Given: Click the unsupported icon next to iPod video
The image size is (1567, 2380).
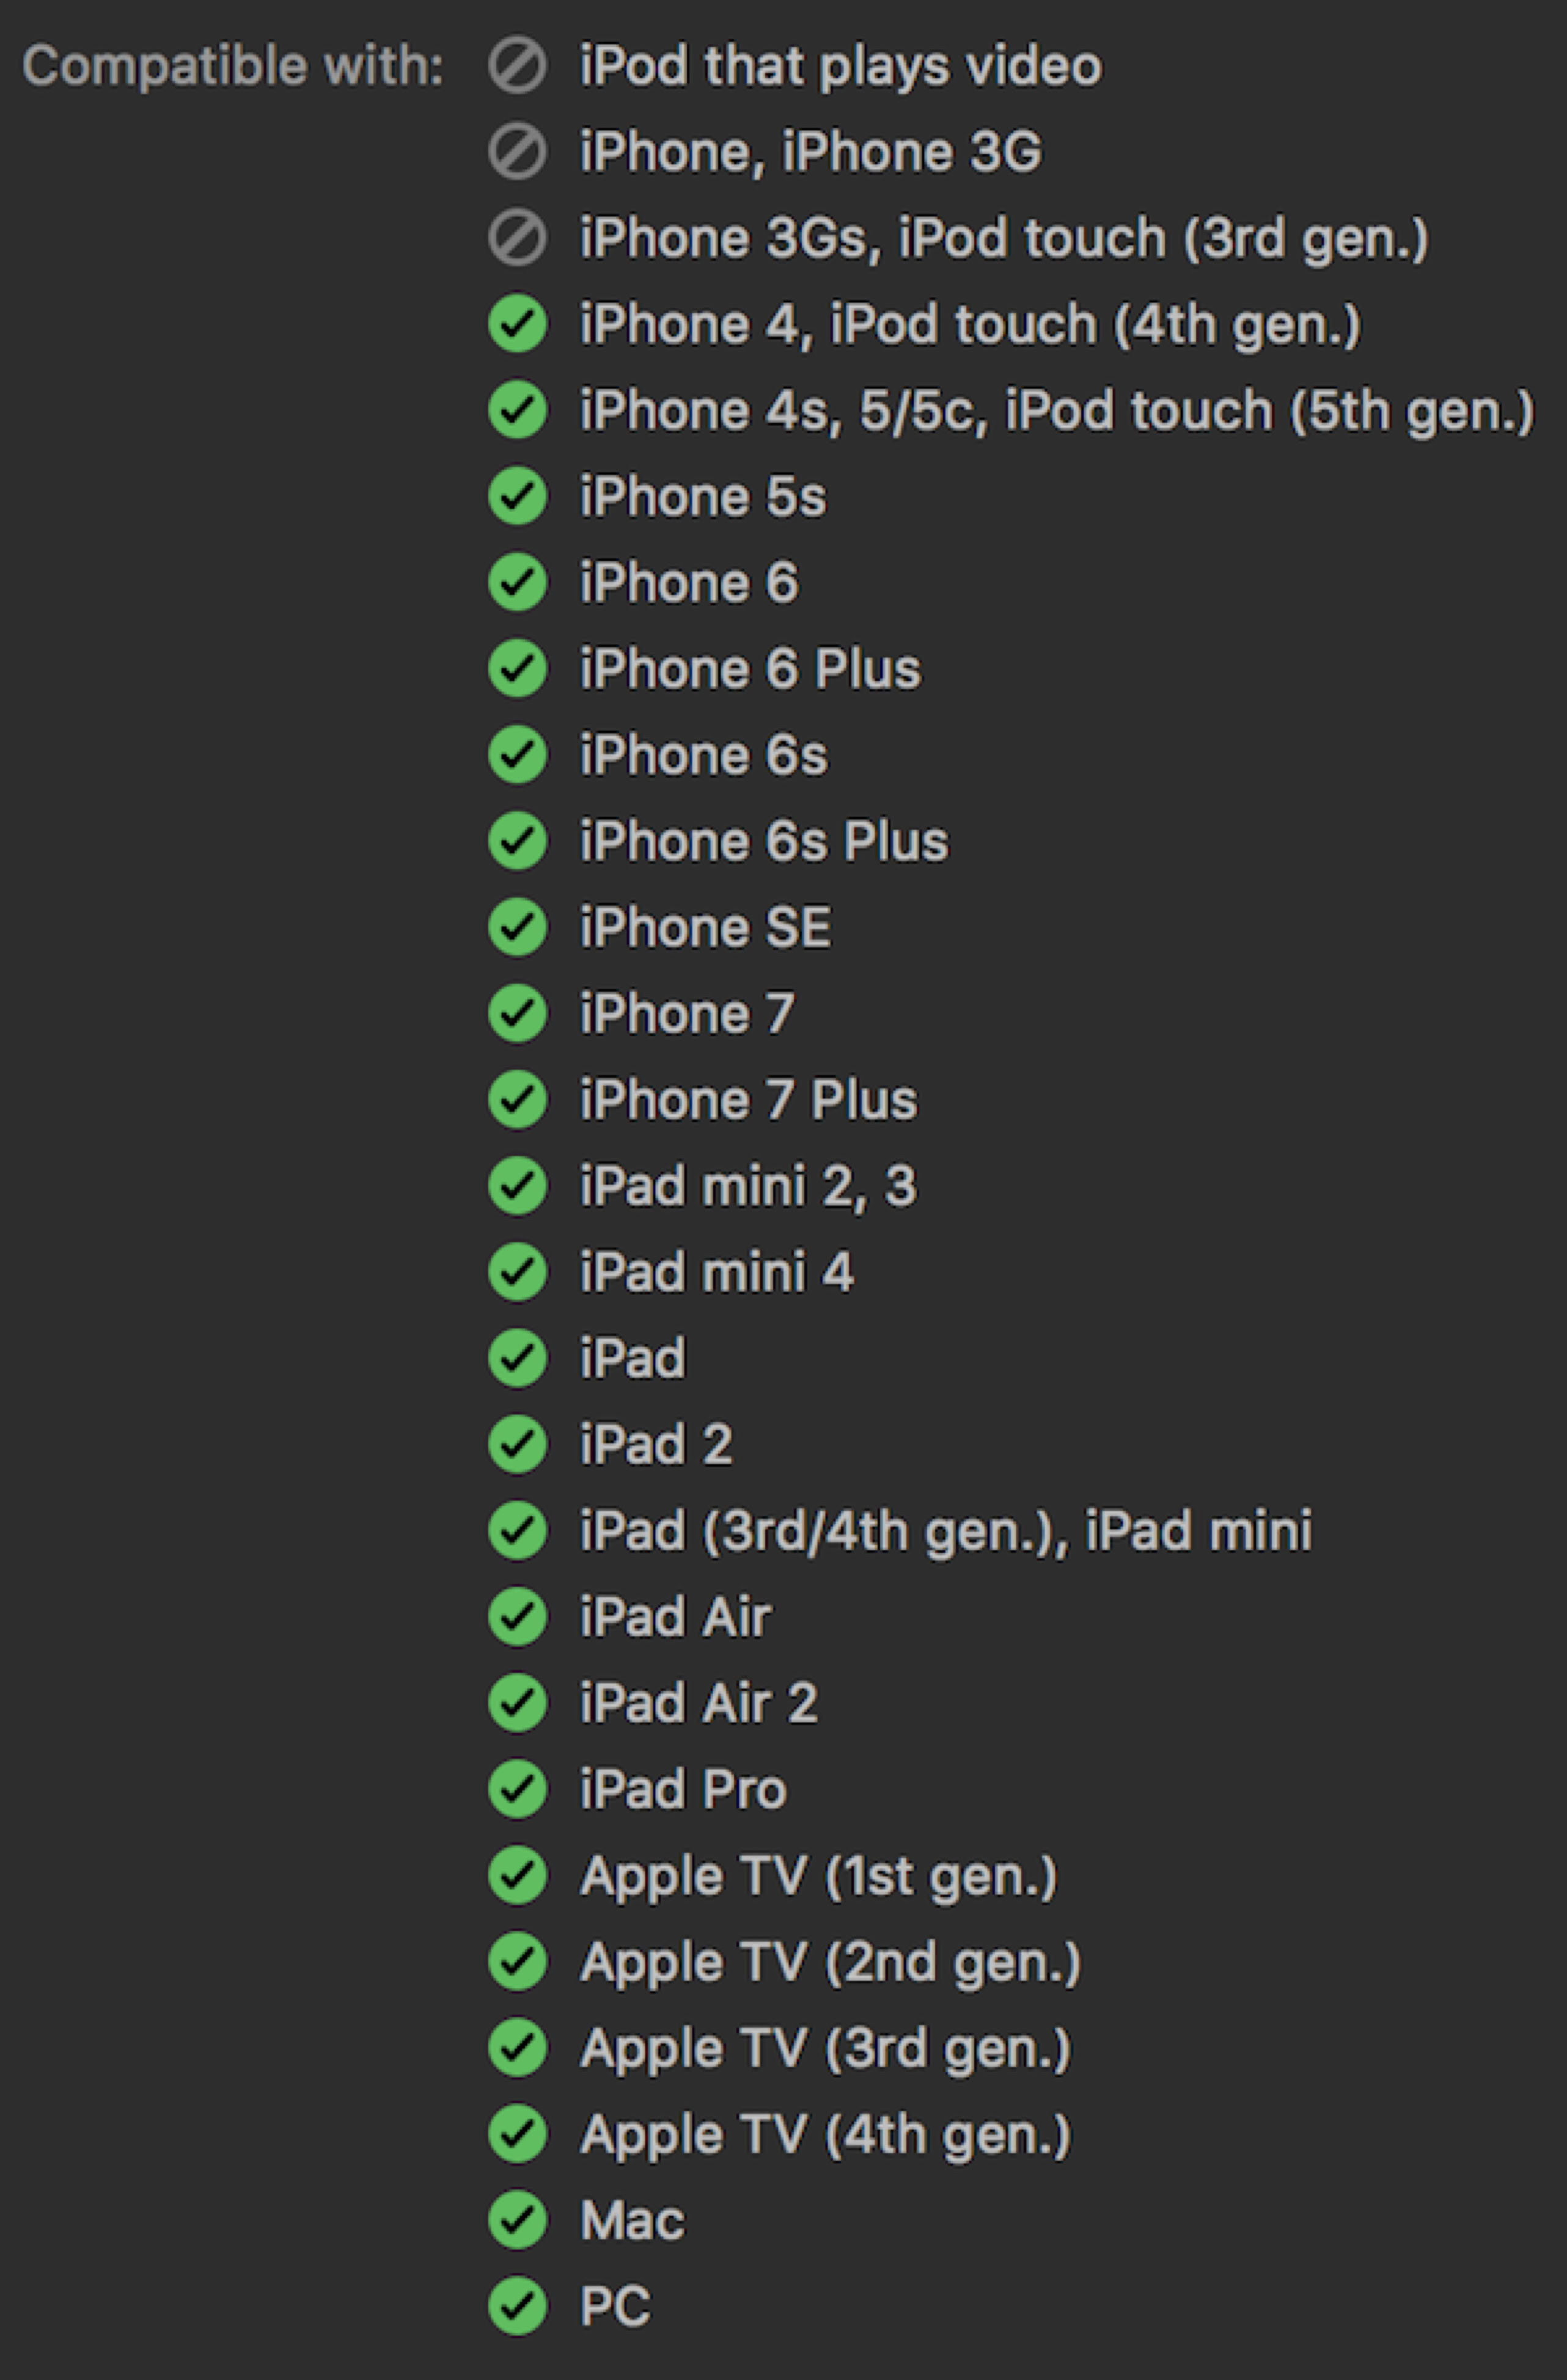Looking at the screenshot, I should (517, 66).
